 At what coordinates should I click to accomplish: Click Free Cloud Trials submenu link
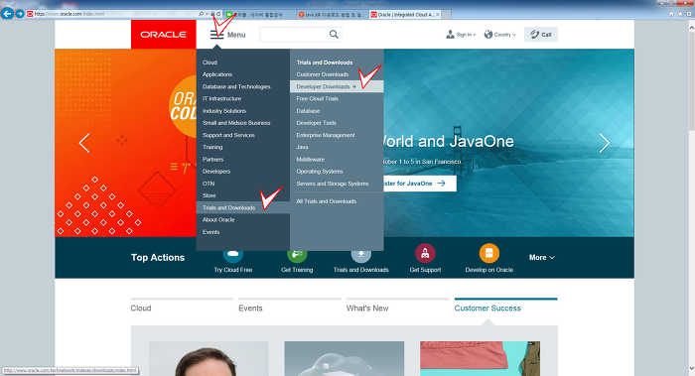pyautogui.click(x=318, y=99)
